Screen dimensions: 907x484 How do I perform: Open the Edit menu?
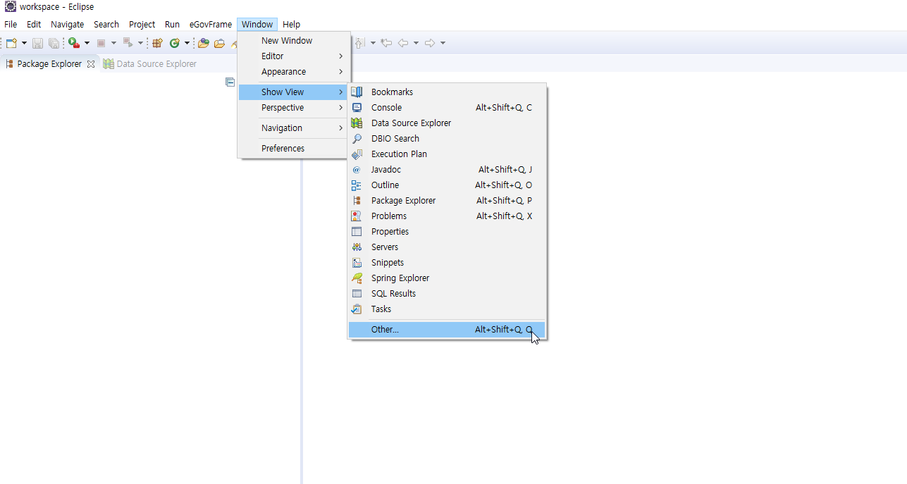(34, 24)
